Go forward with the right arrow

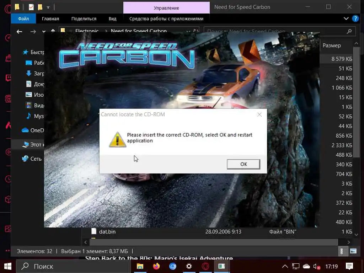pyautogui.click(x=33, y=31)
